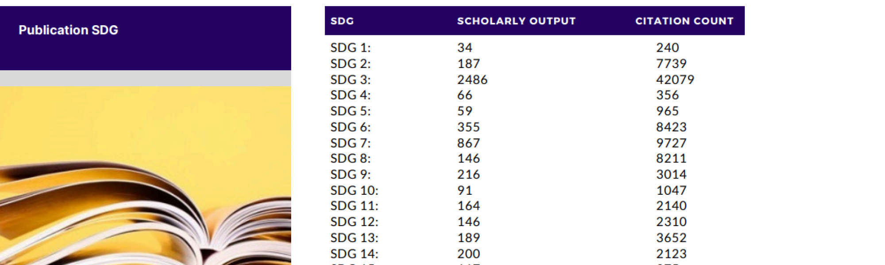Select citation count value 8423
The image size is (885, 265).
671,127
